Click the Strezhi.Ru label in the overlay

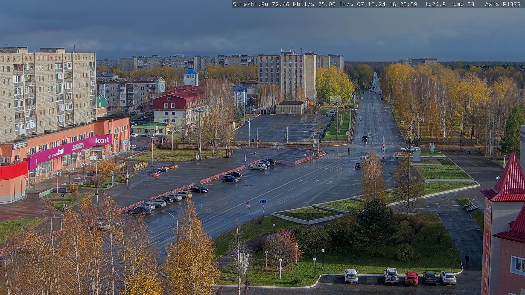click(x=250, y=4)
